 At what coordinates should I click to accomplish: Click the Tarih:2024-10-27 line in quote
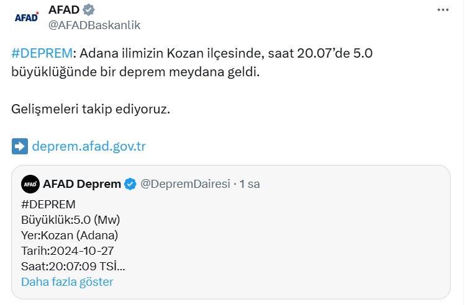pyautogui.click(x=67, y=250)
